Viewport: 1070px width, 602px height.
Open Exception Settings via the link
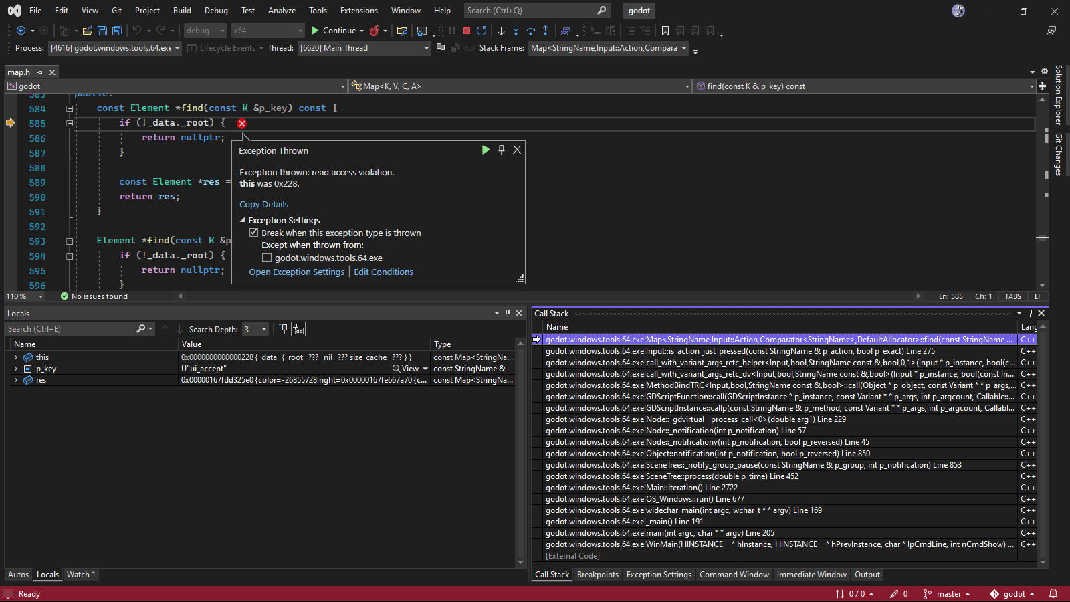(296, 272)
